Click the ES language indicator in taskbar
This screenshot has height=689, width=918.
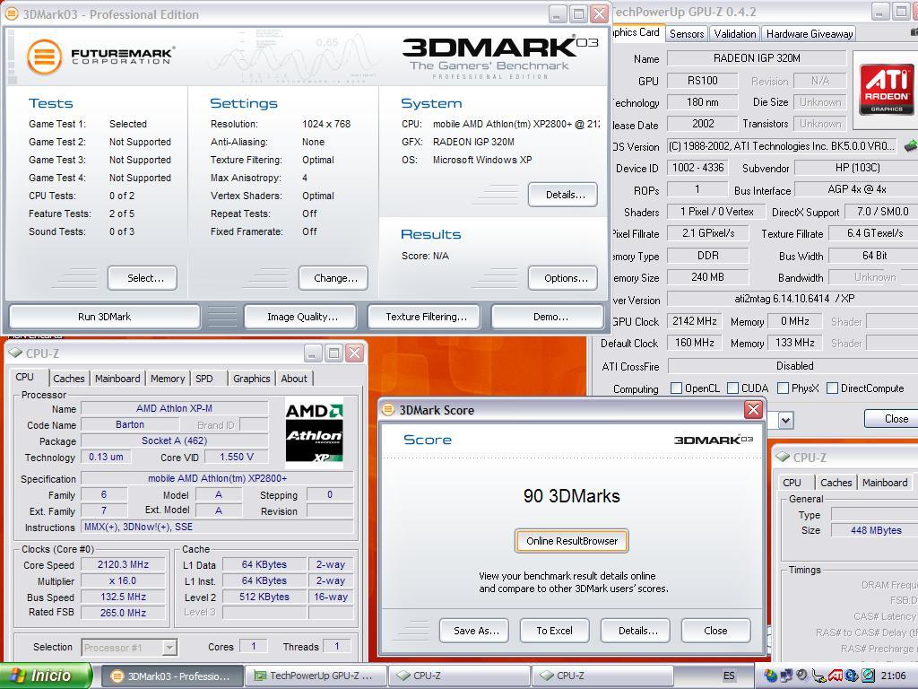[728, 676]
